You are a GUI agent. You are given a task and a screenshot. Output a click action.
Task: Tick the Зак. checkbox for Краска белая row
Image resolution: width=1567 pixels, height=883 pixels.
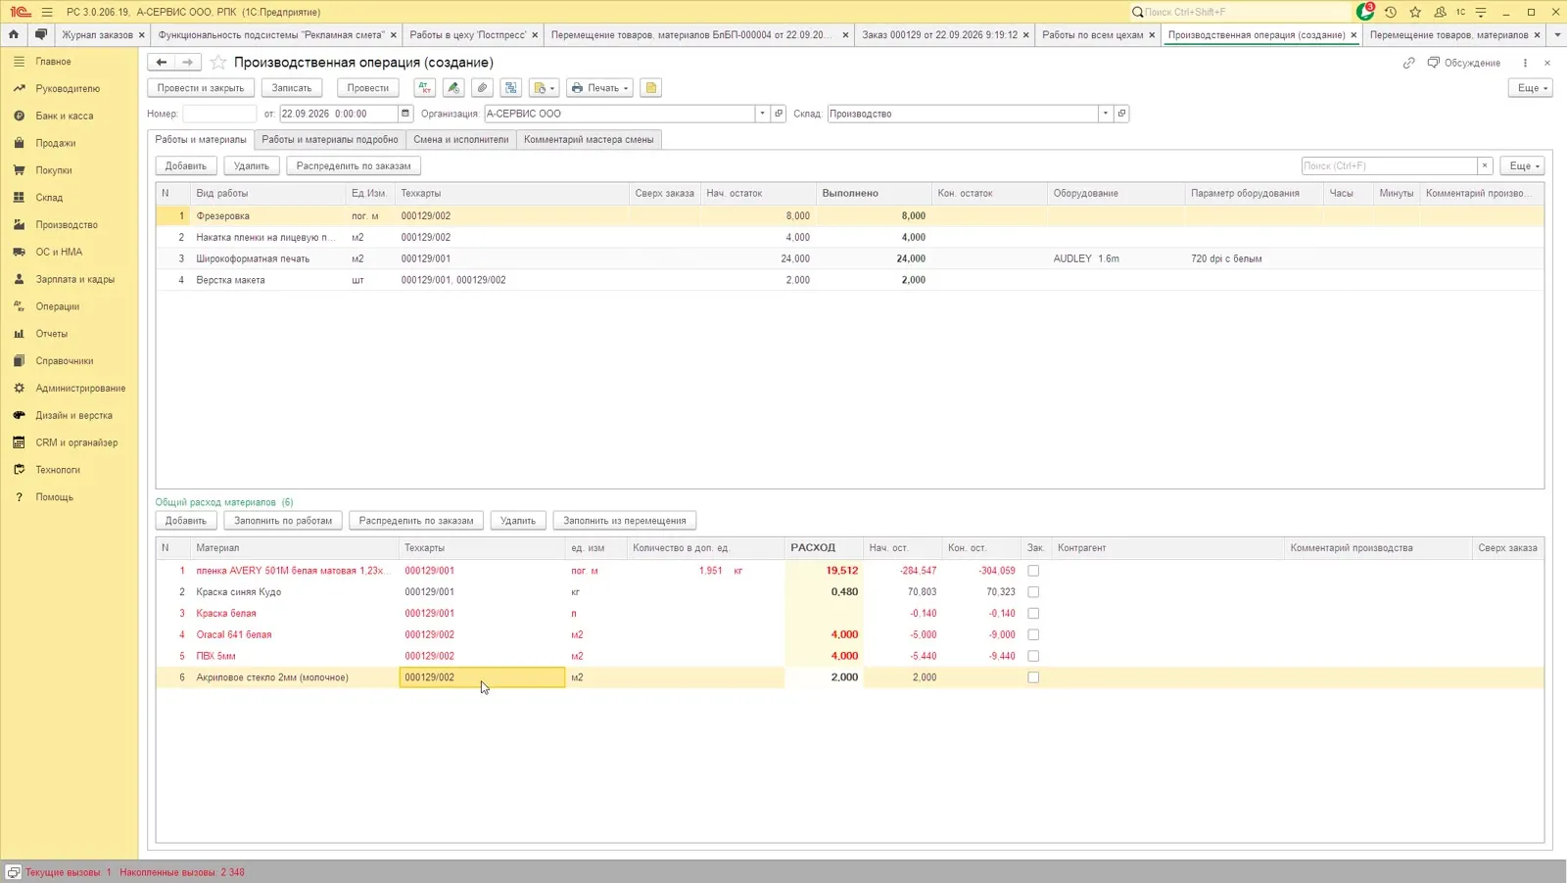(x=1033, y=614)
